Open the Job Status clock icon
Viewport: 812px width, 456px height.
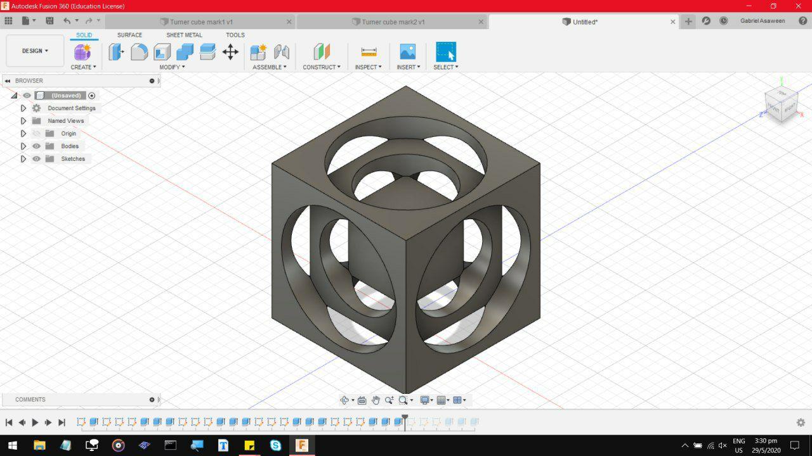pyautogui.click(x=724, y=21)
